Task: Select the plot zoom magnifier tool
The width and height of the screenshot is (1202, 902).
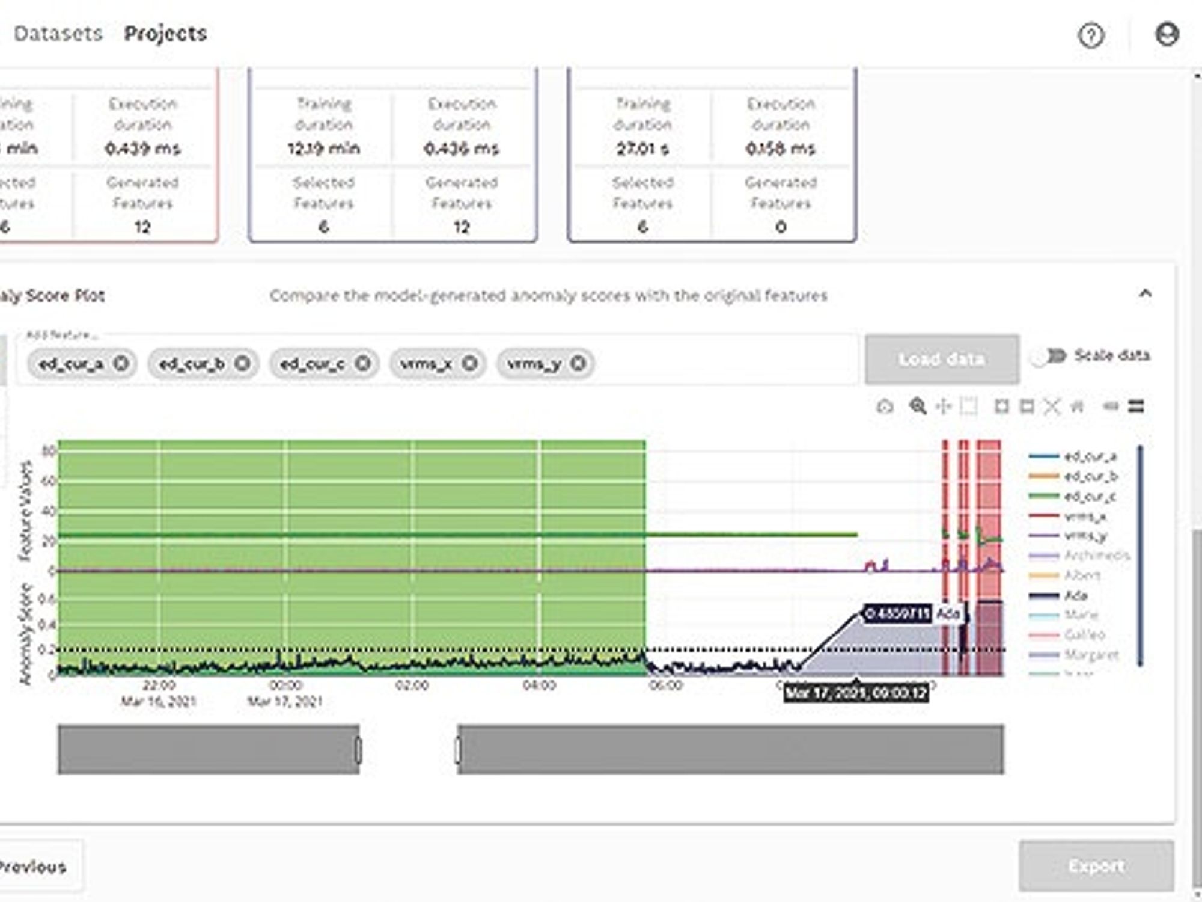Action: click(x=918, y=407)
